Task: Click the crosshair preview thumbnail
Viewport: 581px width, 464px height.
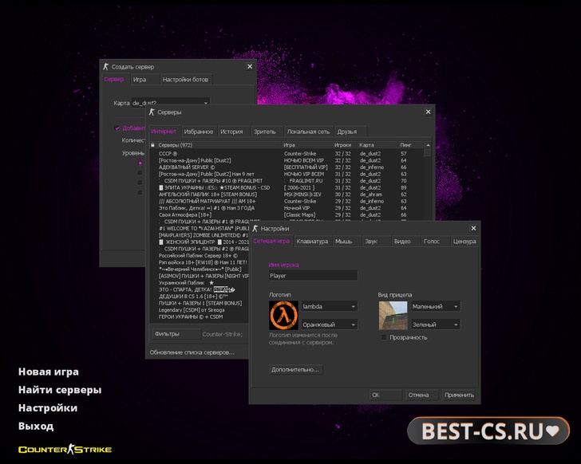Action: pyautogui.click(x=393, y=315)
